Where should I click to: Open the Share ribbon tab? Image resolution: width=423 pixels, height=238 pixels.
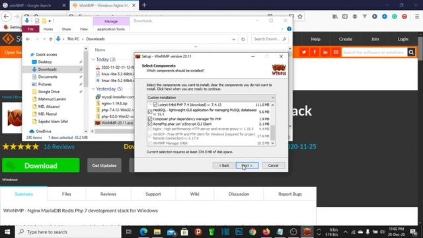pyautogui.click(x=66, y=29)
